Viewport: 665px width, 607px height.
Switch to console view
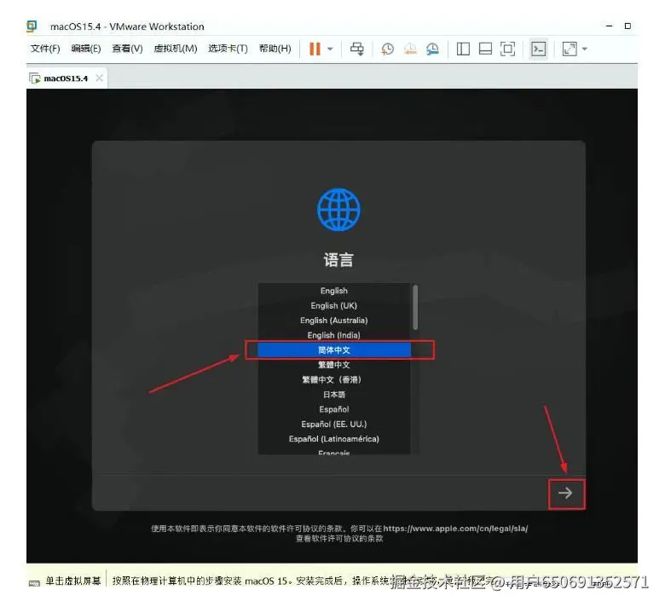coord(539,49)
